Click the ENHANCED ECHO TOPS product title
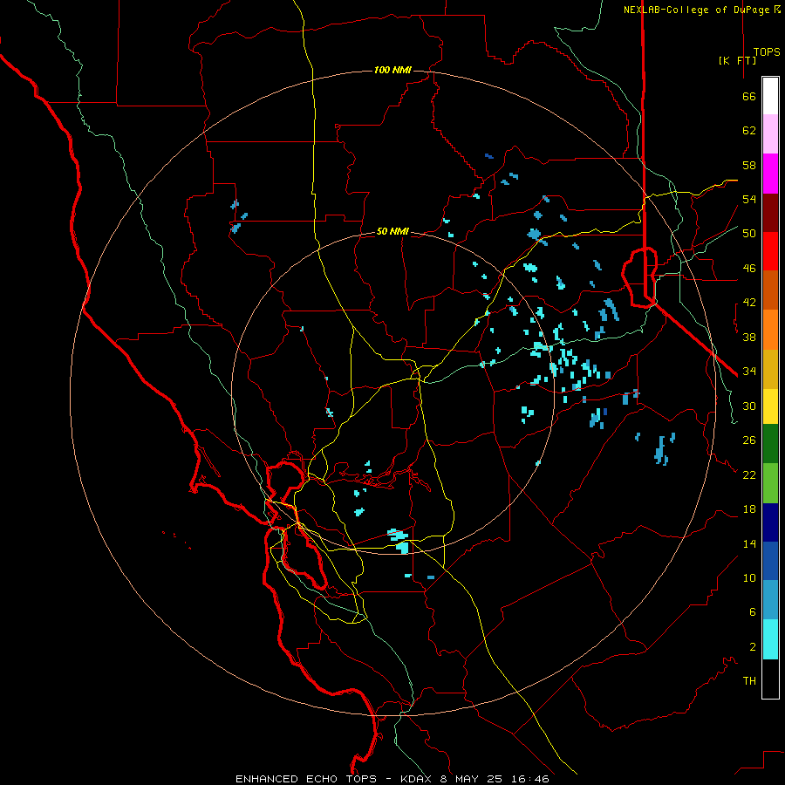This screenshot has width=785, height=785. (305, 779)
